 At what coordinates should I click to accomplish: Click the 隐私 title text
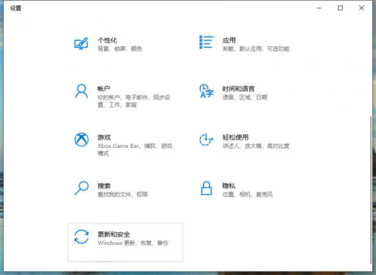[x=228, y=185]
